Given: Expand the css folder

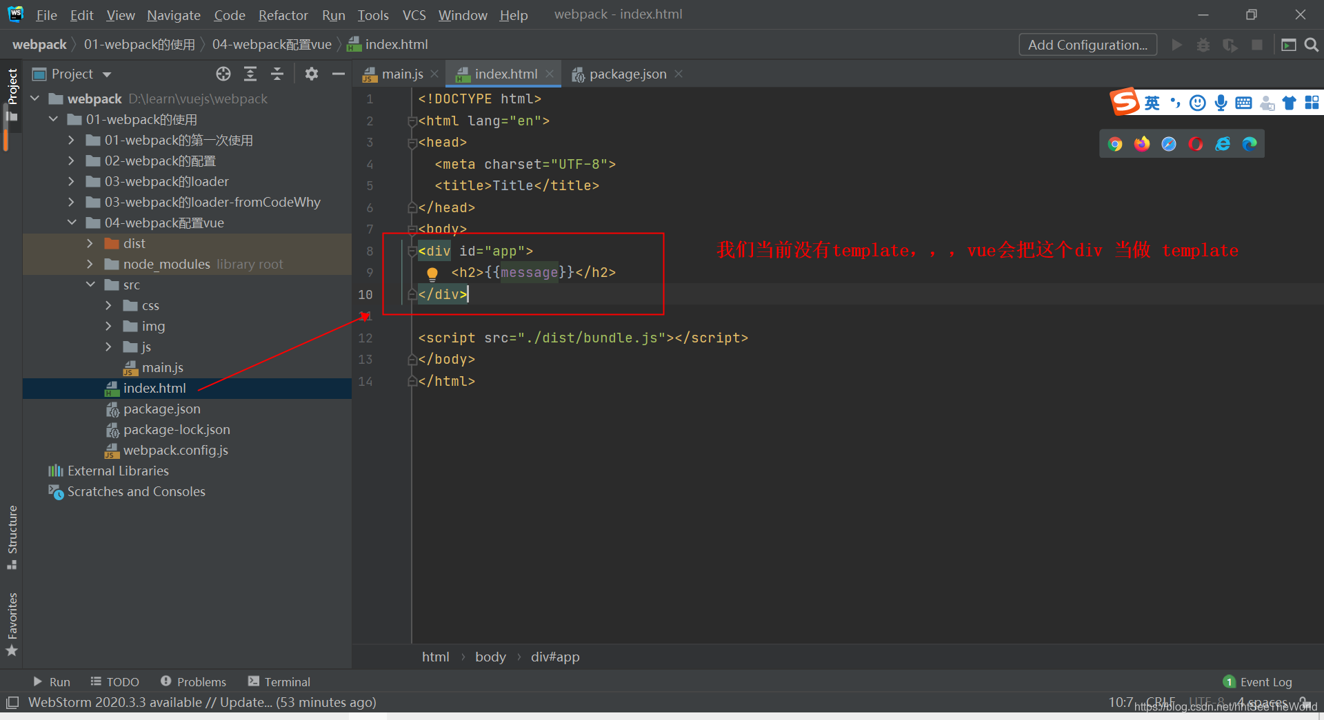Looking at the screenshot, I should [109, 305].
